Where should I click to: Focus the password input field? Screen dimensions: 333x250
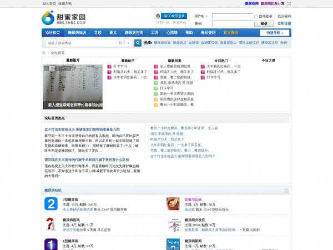[233, 23]
